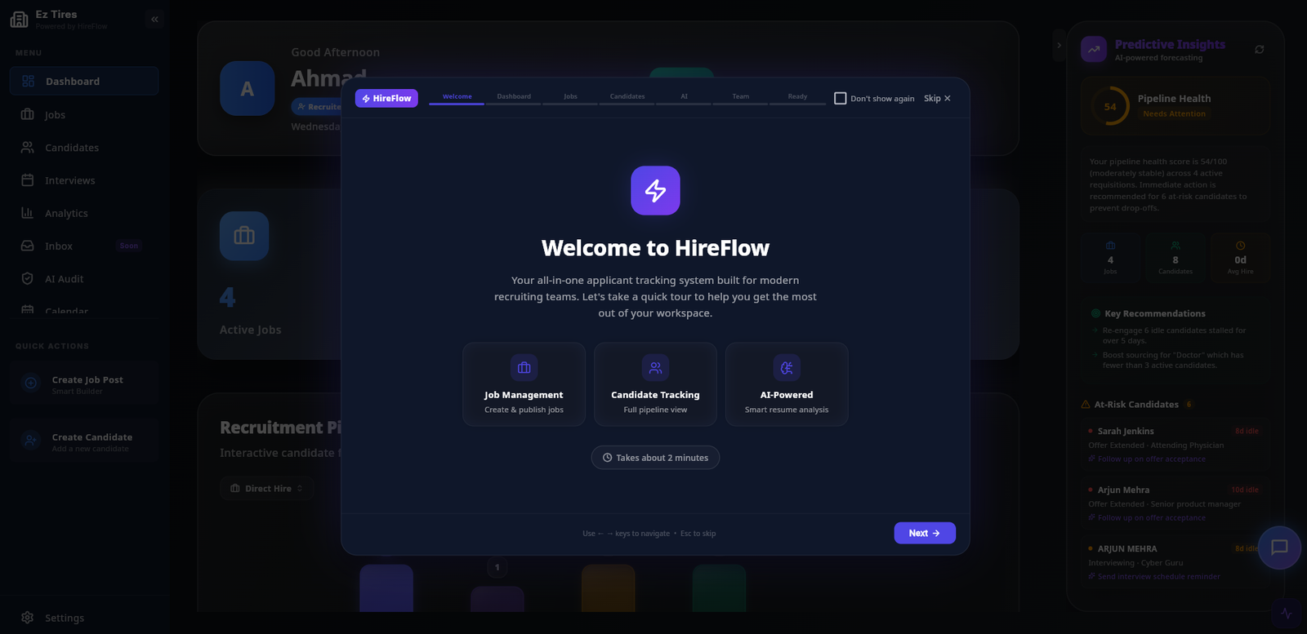Click the Interviews calendar sidebar icon
This screenshot has height=634, width=1307.
click(28, 180)
